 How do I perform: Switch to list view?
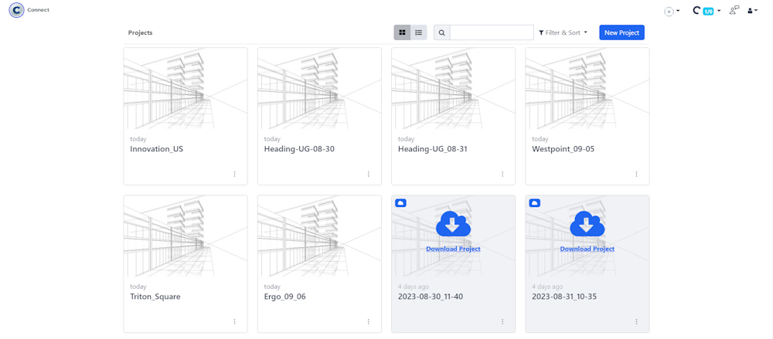pos(418,32)
